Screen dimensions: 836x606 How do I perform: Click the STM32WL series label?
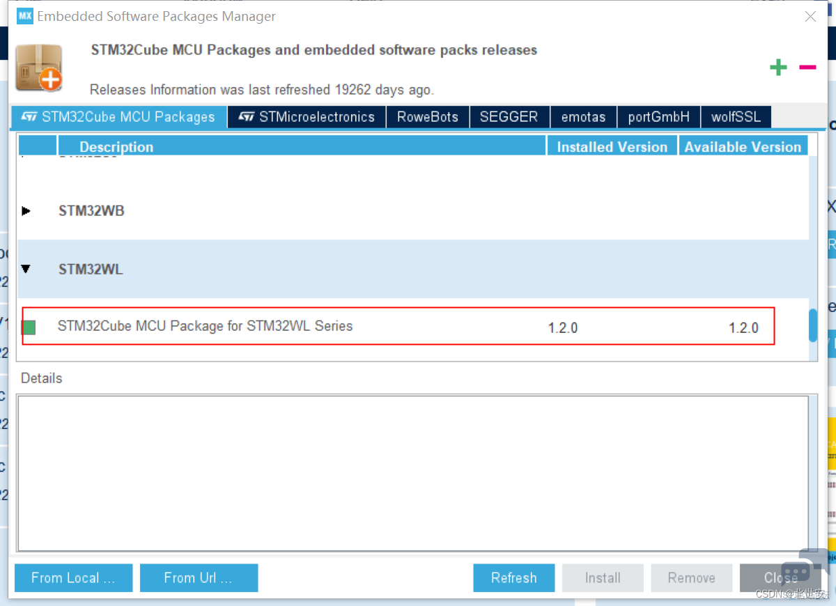click(x=91, y=269)
